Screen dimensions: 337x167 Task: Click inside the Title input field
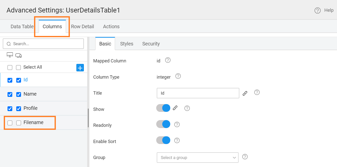(198, 93)
